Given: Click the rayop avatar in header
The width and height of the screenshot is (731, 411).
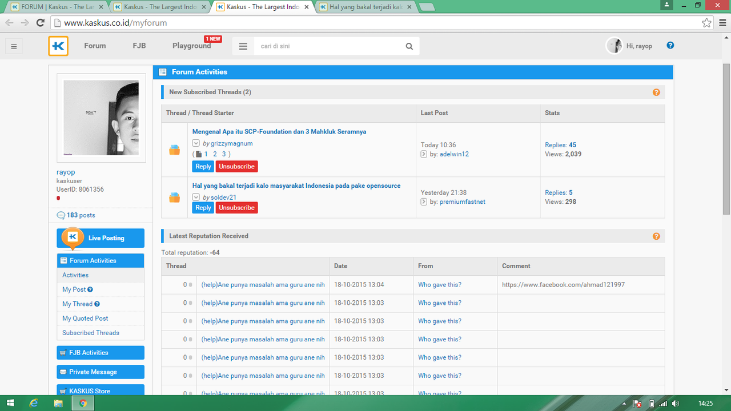Looking at the screenshot, I should pyautogui.click(x=614, y=46).
